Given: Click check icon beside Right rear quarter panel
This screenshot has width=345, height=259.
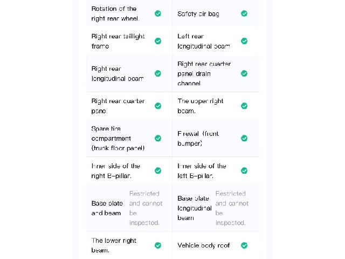Looking at the screenshot, I should click(158, 106).
